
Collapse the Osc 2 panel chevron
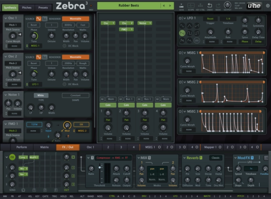coord(6,56)
